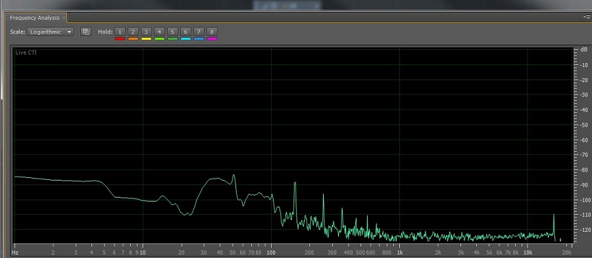Viewport: 592px width, 258px height.
Task: Click the "-80" dB scale value
Action: pyautogui.click(x=583, y=169)
